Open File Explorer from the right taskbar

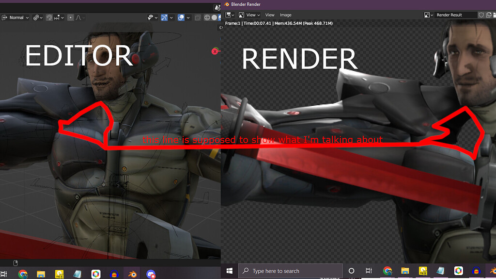(x=405, y=271)
